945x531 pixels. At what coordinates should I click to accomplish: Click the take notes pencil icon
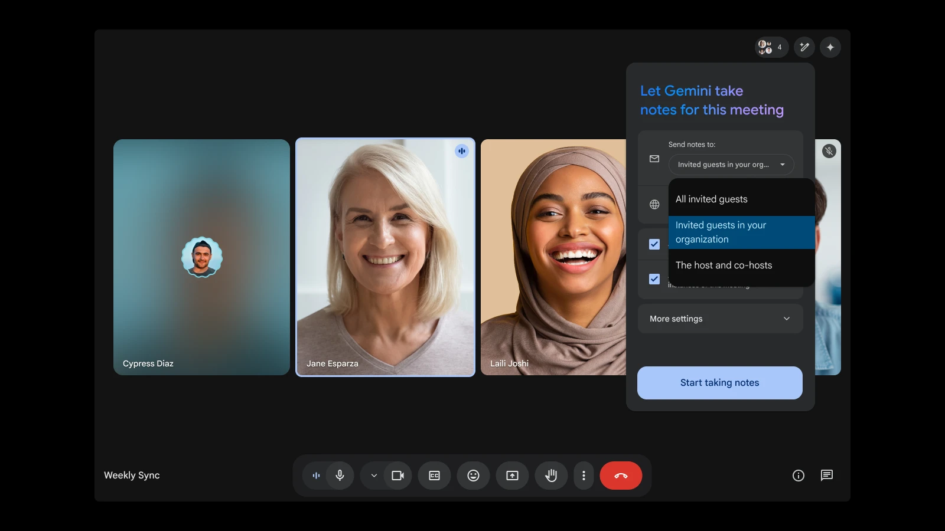pyautogui.click(x=804, y=47)
